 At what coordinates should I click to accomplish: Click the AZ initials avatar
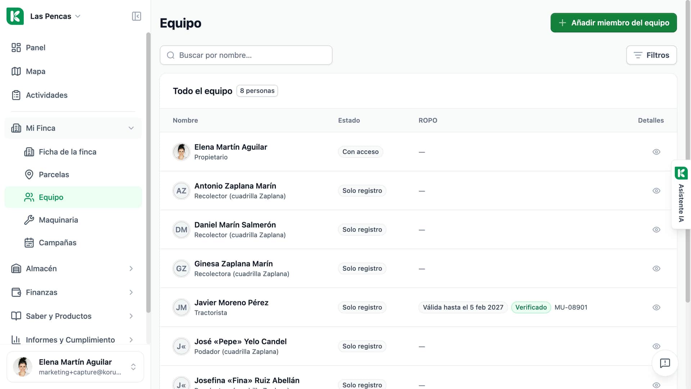[181, 191]
